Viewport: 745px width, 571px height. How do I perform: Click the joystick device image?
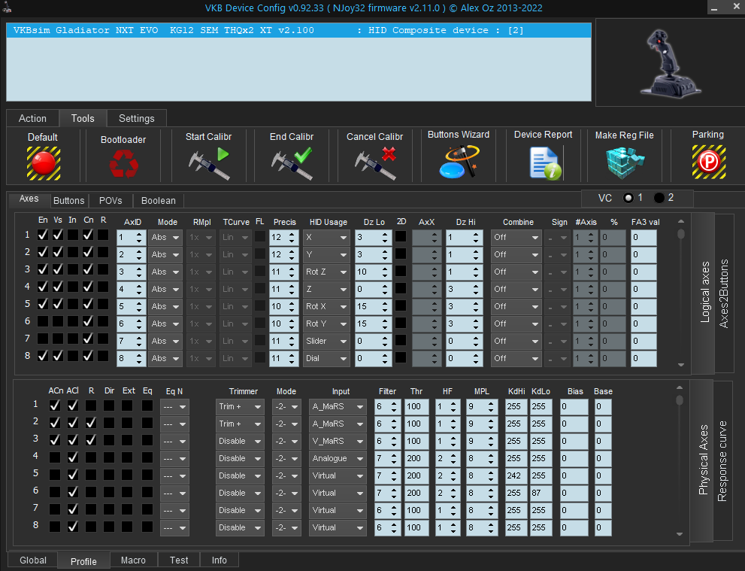[671, 63]
